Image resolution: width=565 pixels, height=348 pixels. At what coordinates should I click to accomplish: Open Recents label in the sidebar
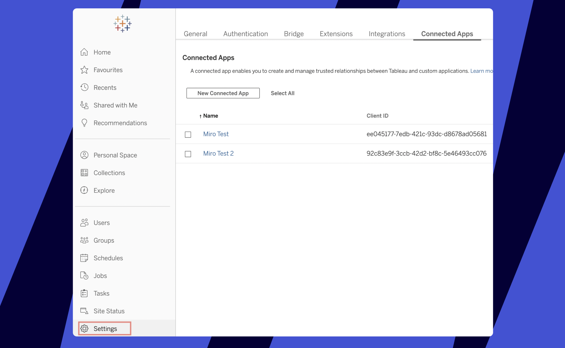(105, 88)
